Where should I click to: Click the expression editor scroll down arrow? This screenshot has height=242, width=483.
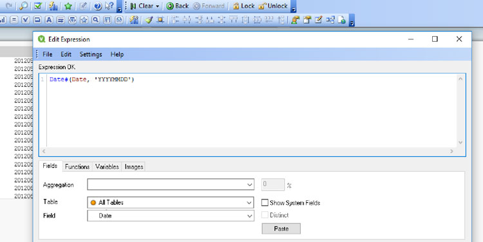[x=460, y=142]
